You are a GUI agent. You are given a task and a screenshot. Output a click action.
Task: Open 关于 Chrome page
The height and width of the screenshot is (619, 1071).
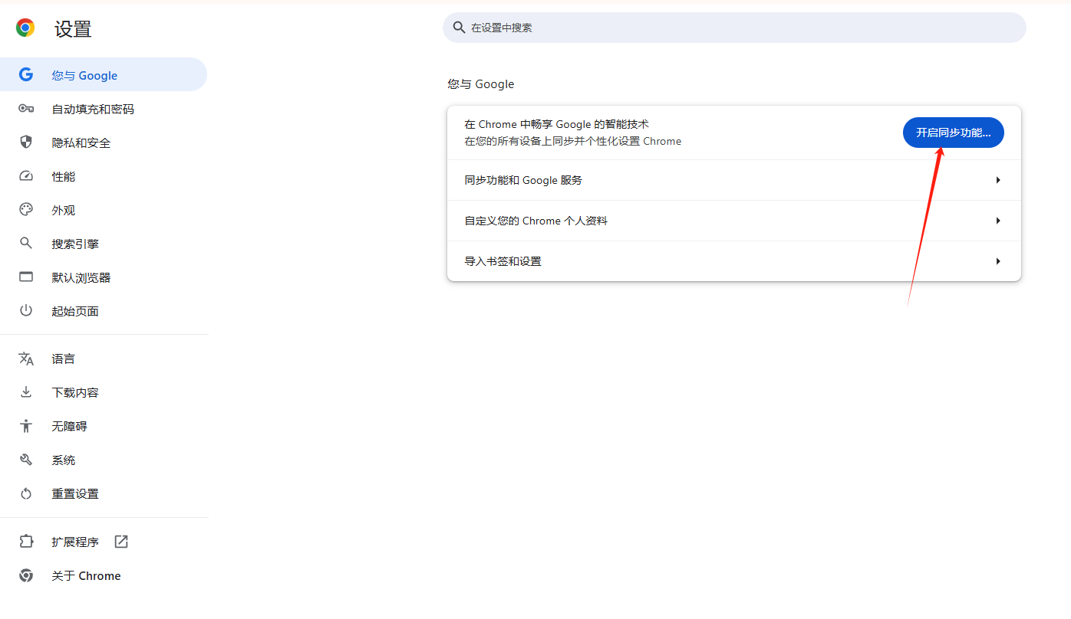click(x=104, y=575)
